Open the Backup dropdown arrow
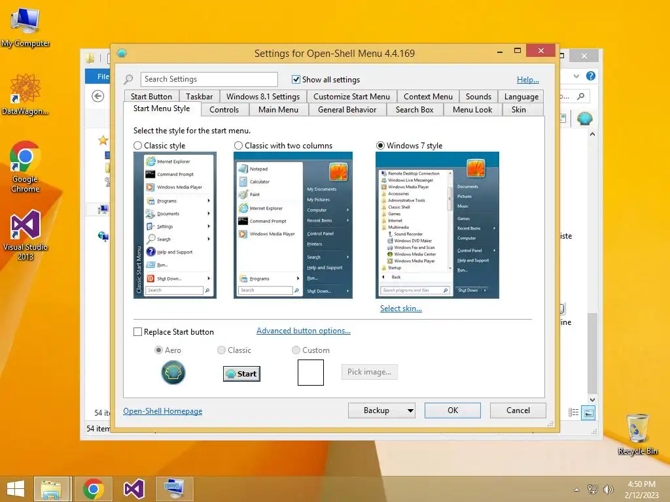Screen dimensions: 670x502 410,410
